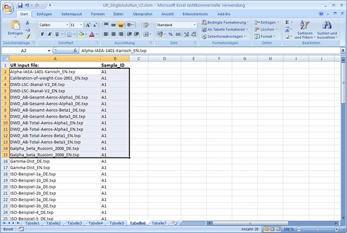Viewport: 347px width, 233px height.
Task: Click the Zellenformatvorlagen button
Action: (x=226, y=36)
